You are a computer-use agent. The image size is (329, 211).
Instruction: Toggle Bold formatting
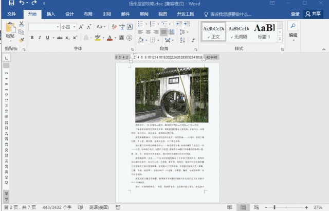coord(32,38)
